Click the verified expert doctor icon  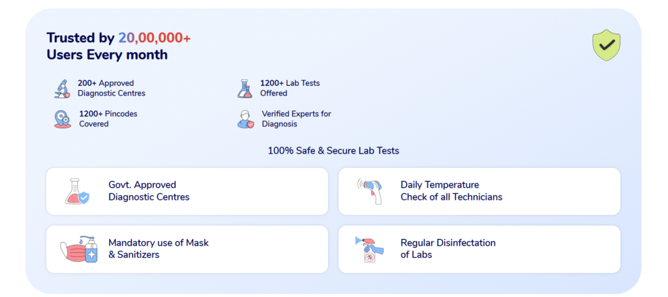pos(245,119)
